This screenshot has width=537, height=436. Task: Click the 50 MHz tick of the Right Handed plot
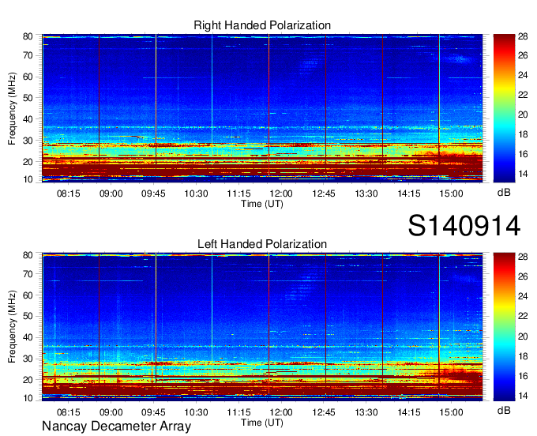point(28,98)
